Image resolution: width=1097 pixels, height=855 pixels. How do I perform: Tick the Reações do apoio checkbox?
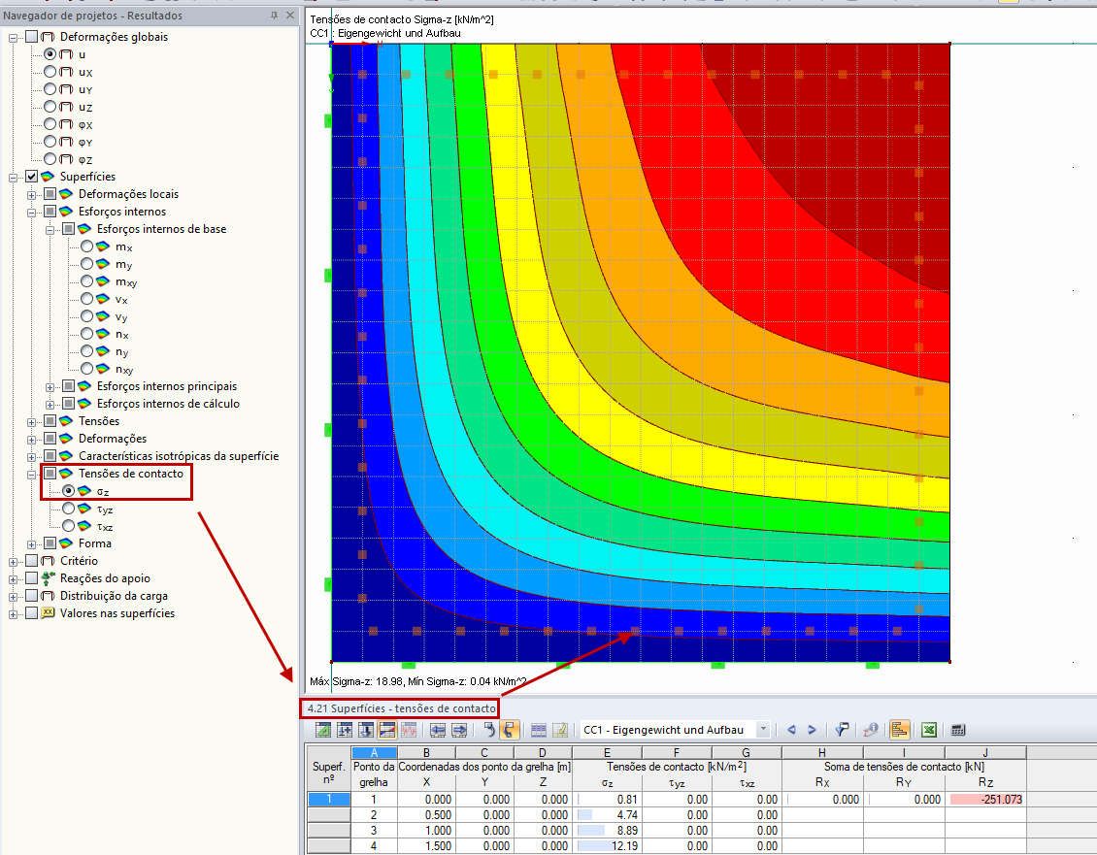tap(31, 578)
